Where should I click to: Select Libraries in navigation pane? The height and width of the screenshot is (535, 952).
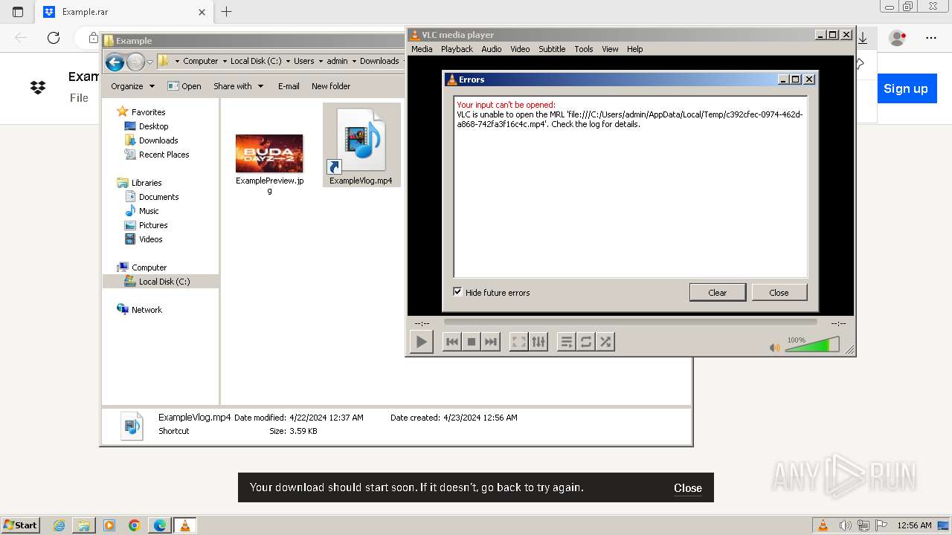click(x=139, y=183)
